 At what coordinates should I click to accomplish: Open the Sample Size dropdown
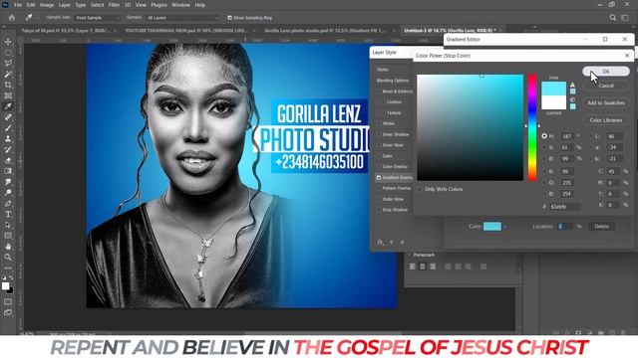pos(98,18)
